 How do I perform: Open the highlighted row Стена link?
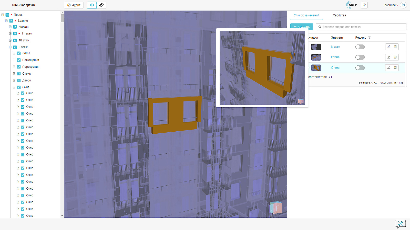click(x=335, y=68)
